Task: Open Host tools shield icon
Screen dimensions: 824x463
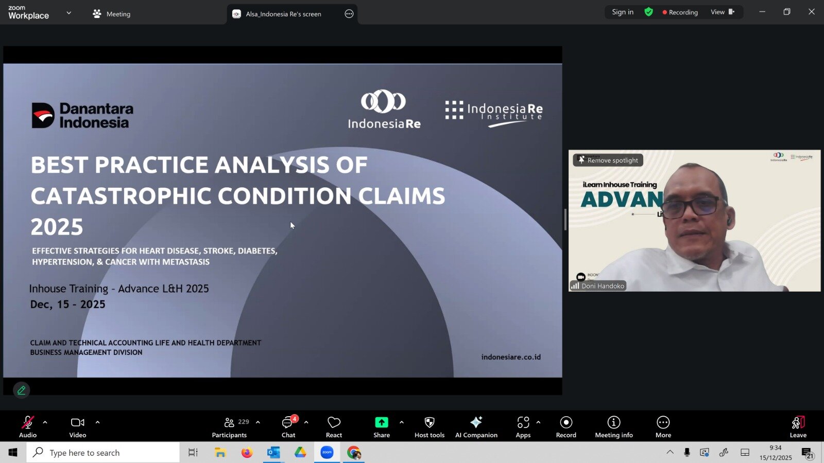Action: [x=429, y=427]
